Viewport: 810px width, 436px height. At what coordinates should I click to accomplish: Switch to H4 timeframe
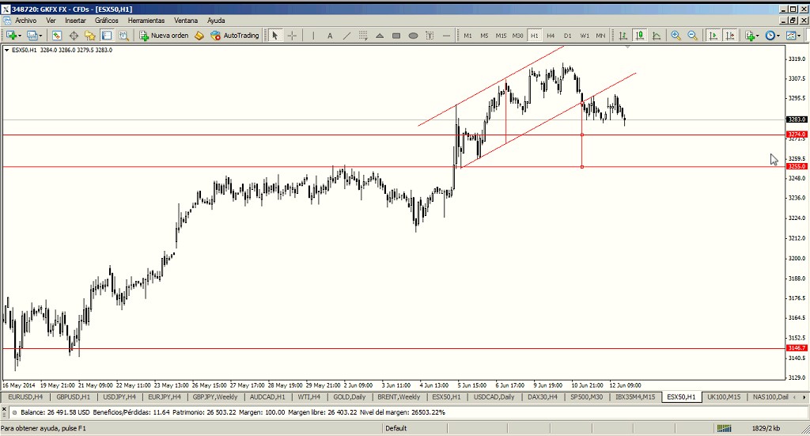[551, 35]
